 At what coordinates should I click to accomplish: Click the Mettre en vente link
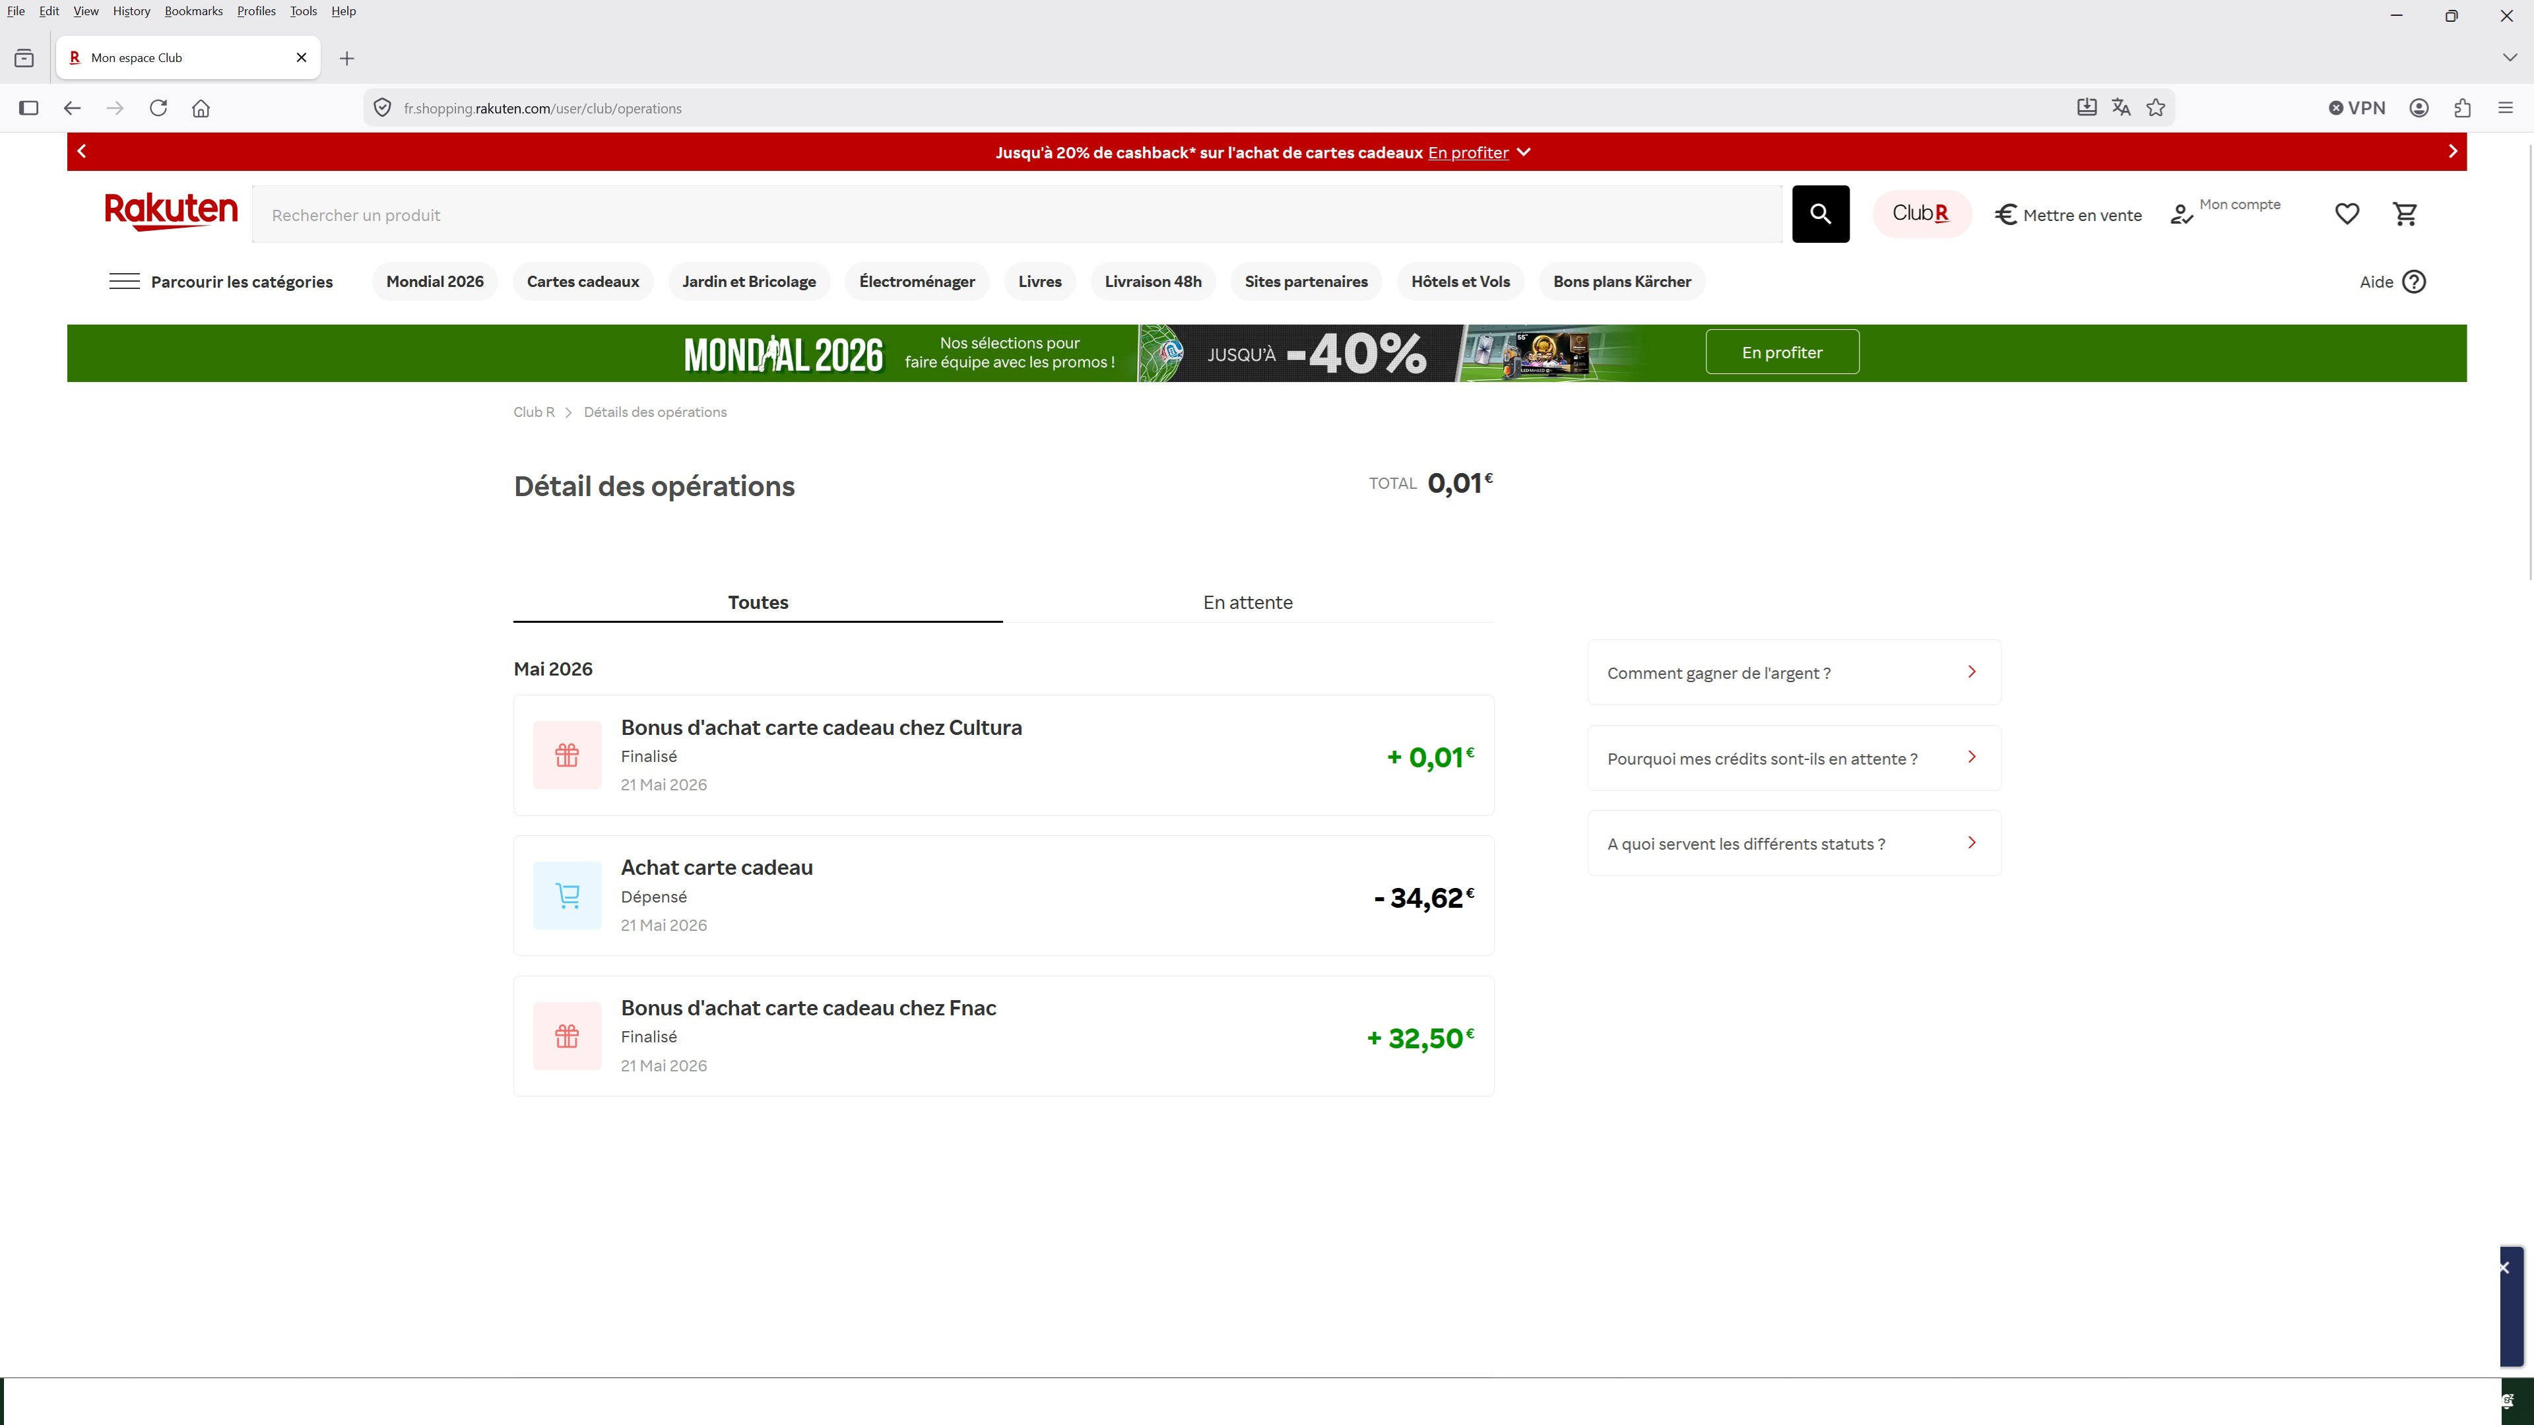(2067, 214)
